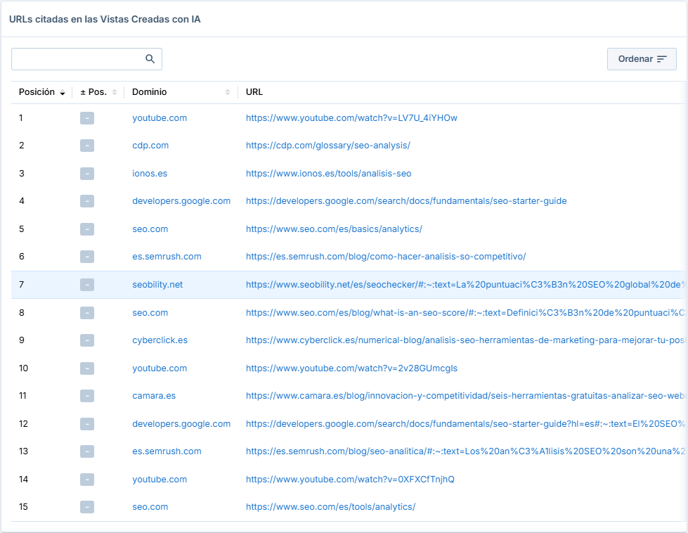Viewport: 688px width, 533px height.
Task: Open the ionos.es analisis-seo tools URL
Action: coord(328,174)
